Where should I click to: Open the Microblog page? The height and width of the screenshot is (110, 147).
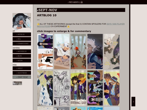click(22, 51)
